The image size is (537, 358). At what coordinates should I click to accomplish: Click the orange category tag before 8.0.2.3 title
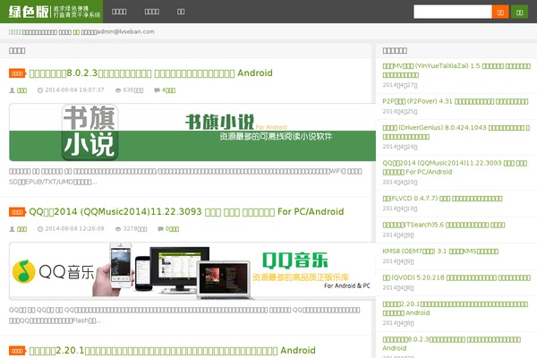(x=17, y=73)
